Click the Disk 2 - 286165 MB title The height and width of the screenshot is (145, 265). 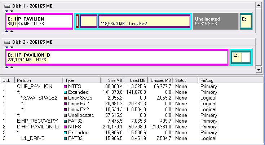(x=32, y=42)
